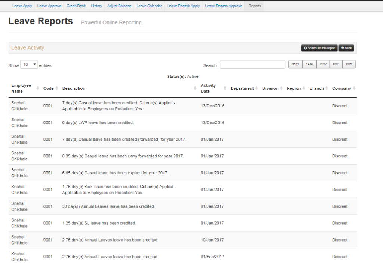
Task: Download the report as CSV
Action: click(323, 64)
